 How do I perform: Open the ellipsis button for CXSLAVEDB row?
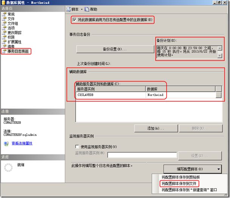[x=219, y=95]
